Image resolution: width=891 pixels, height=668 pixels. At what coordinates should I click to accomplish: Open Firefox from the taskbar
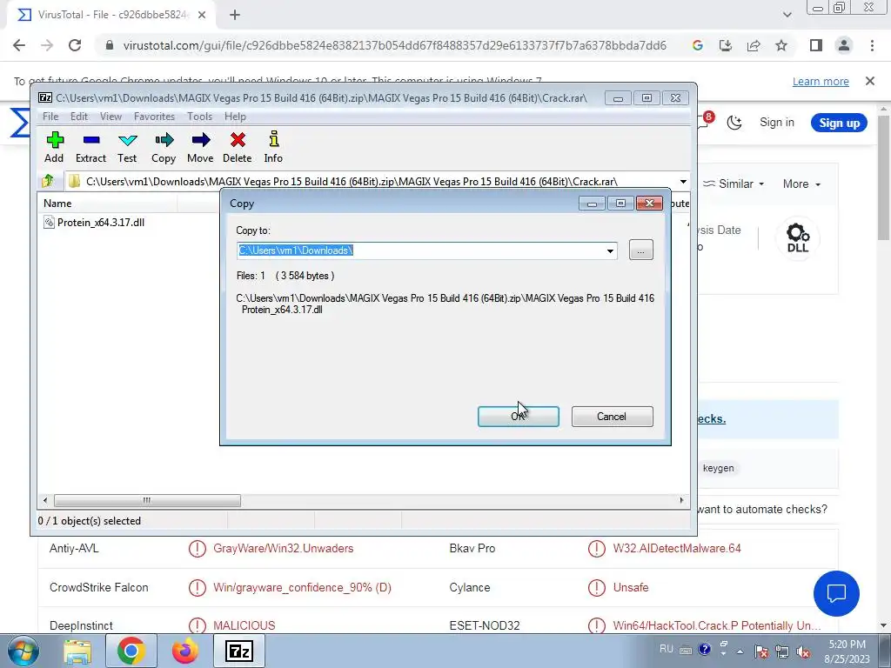(185, 651)
